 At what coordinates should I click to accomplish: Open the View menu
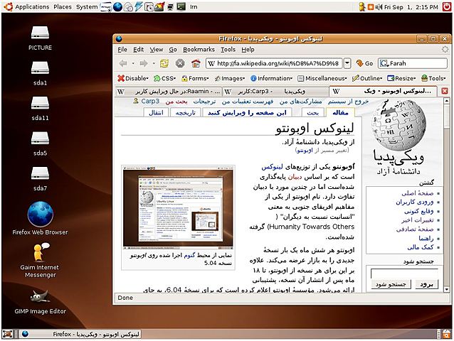click(157, 50)
